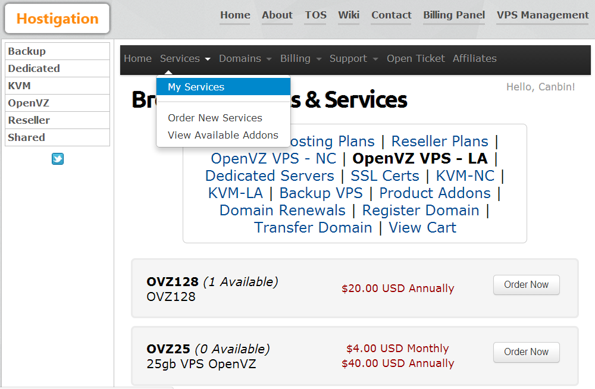Browse the KVM-LA product category
The height and width of the screenshot is (389, 595).
pos(235,193)
